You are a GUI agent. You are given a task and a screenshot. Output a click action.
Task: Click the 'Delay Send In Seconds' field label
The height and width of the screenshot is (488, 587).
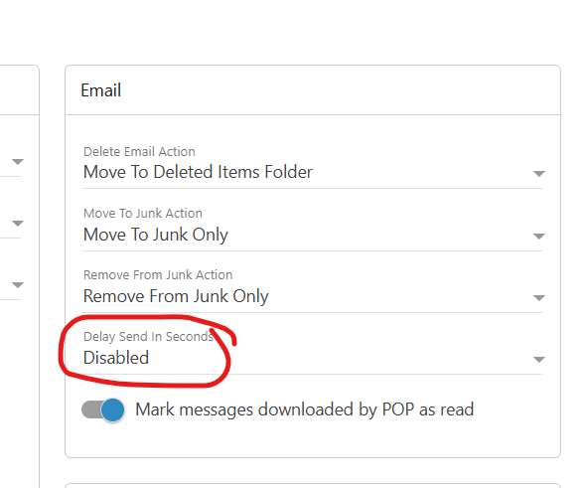(148, 336)
